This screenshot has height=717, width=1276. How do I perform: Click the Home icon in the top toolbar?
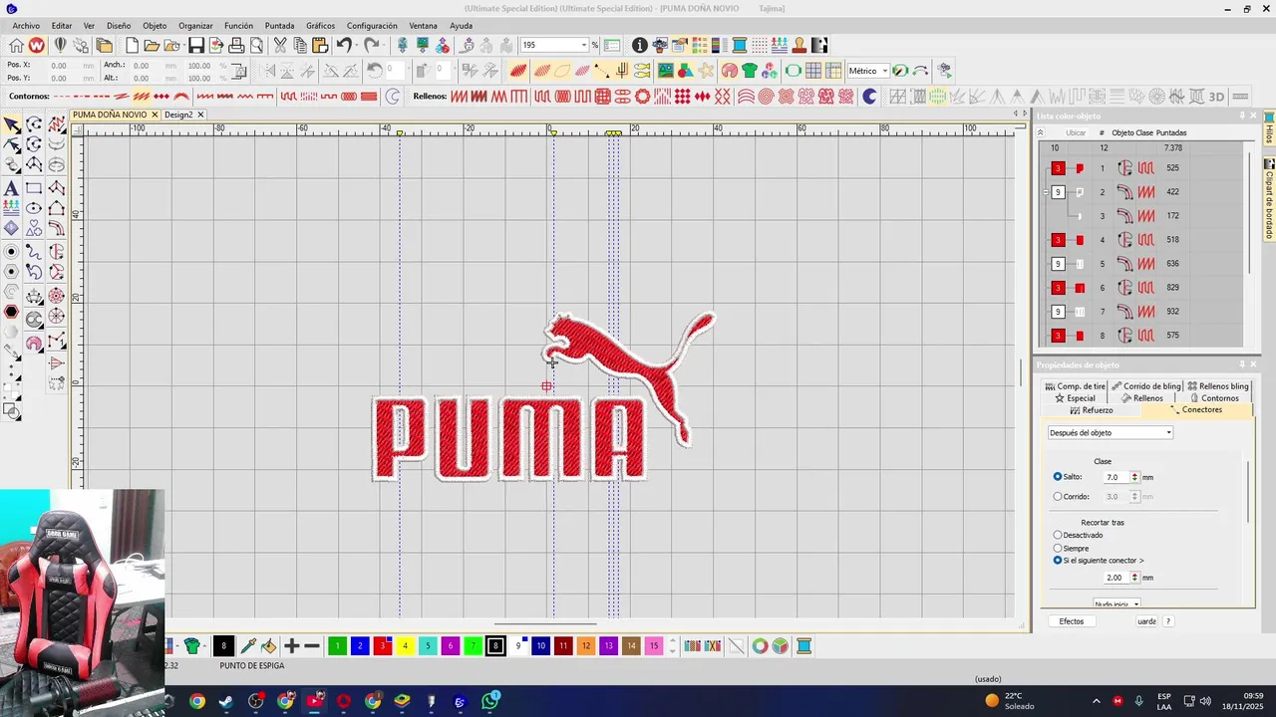16,45
